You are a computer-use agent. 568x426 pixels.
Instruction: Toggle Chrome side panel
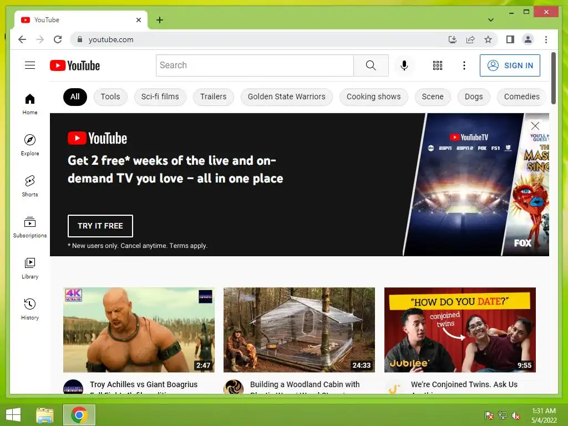point(510,39)
